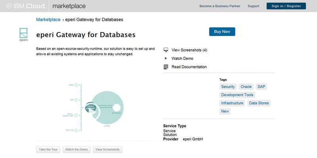Click the monitor icon beside View Screenshots
Image resolution: width=317 pixels, height=158 pixels.
[x=166, y=50]
